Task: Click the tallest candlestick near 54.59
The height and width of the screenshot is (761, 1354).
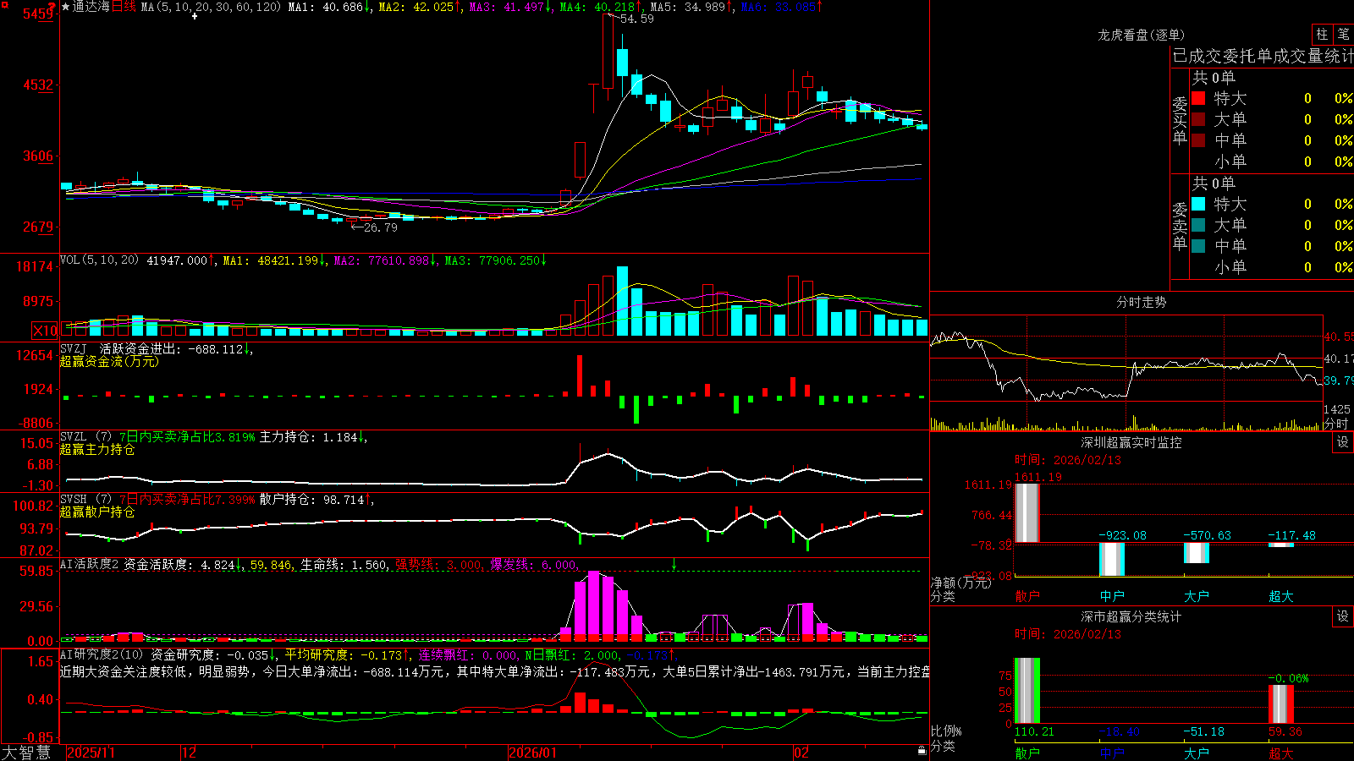Action: pyautogui.click(x=608, y=51)
